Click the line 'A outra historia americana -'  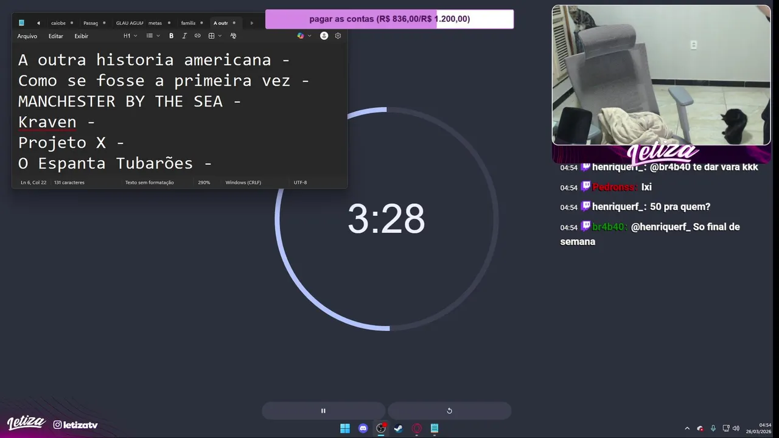(154, 60)
